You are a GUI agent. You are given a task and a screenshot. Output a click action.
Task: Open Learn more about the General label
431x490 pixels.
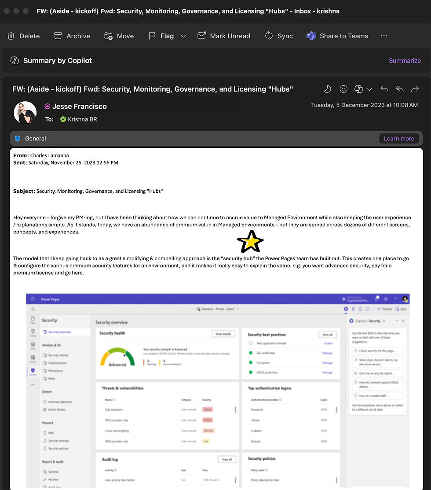point(399,138)
